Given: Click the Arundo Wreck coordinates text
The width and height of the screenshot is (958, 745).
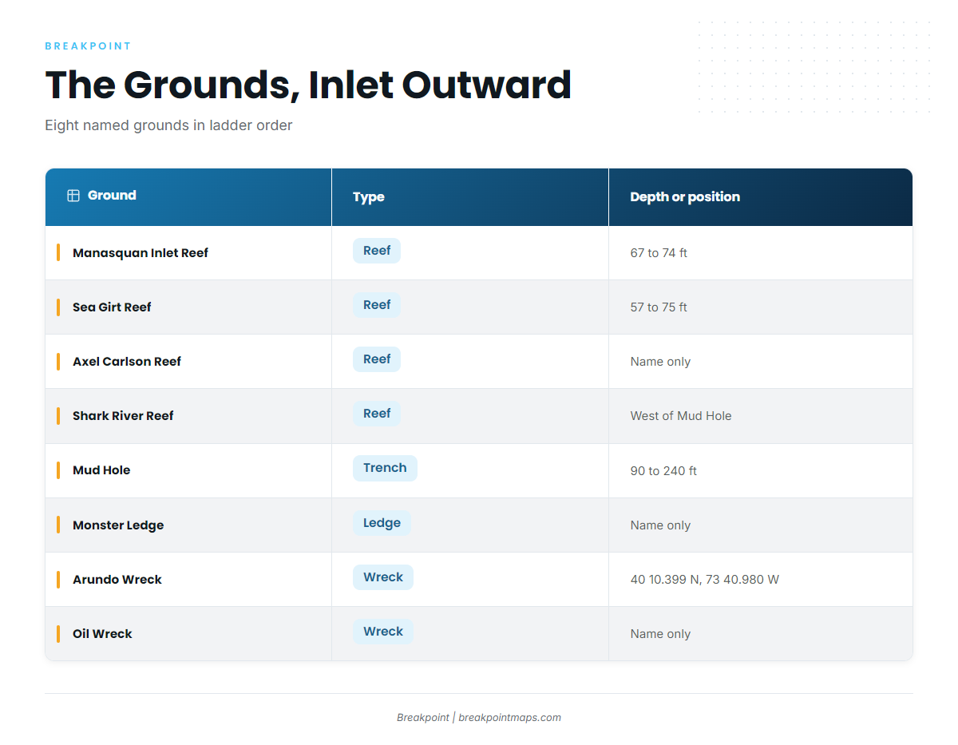Looking at the screenshot, I should [705, 580].
